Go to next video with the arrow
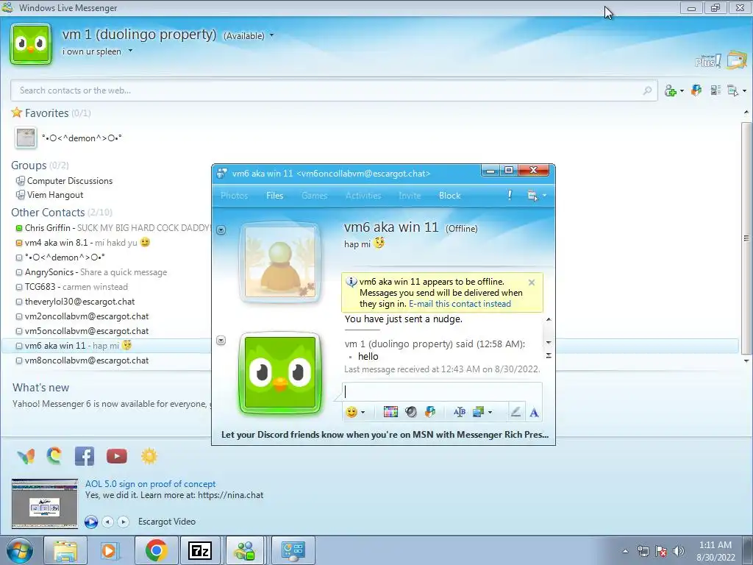The image size is (753, 565). click(x=124, y=522)
